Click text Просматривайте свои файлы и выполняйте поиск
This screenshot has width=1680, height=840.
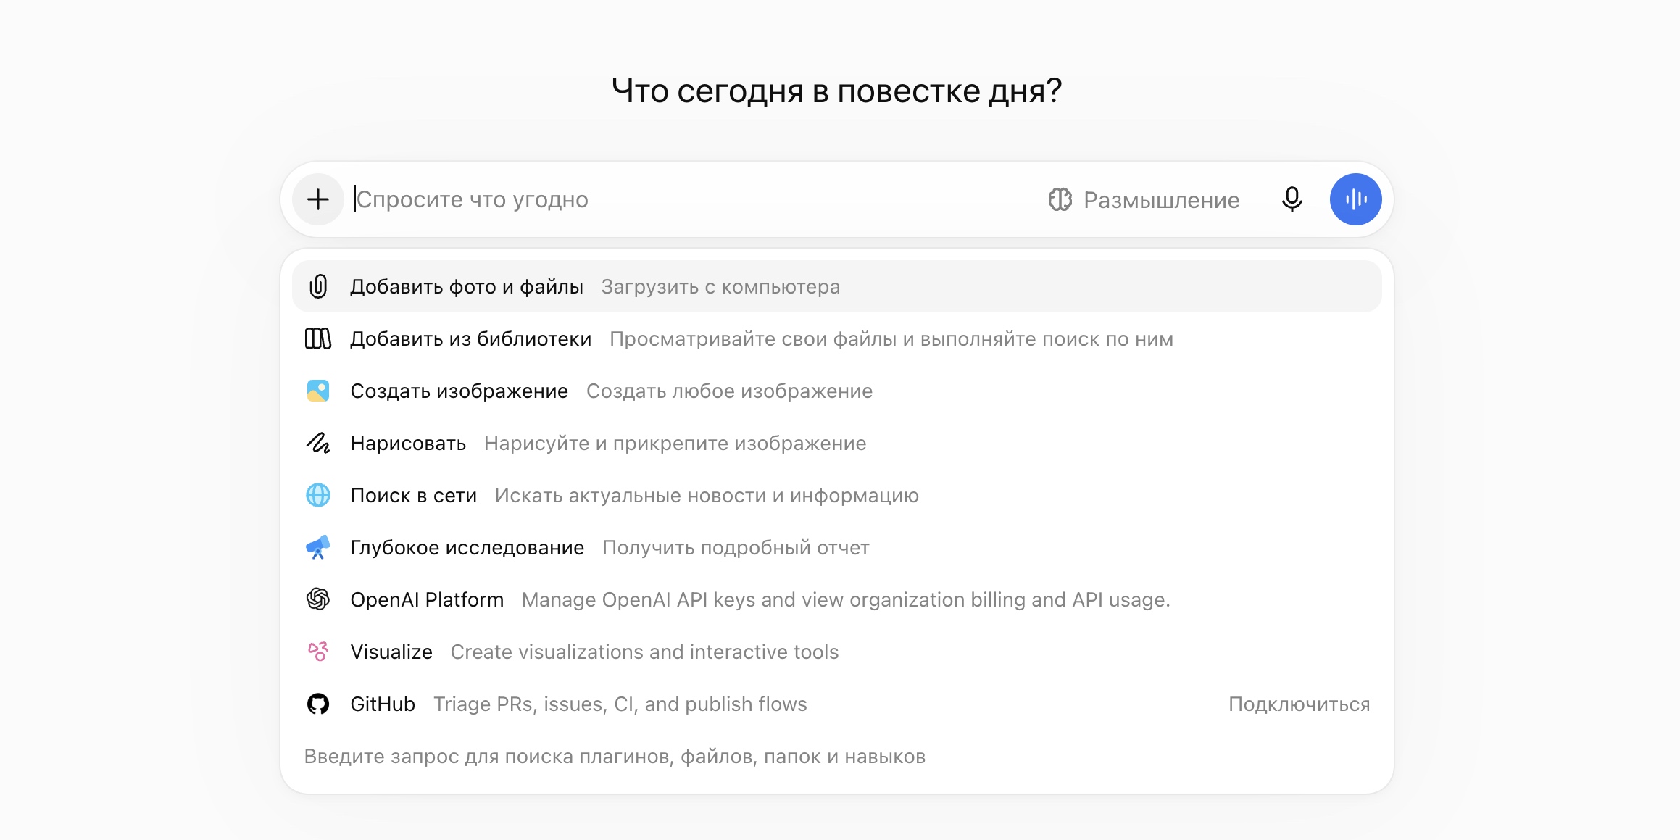[891, 339]
